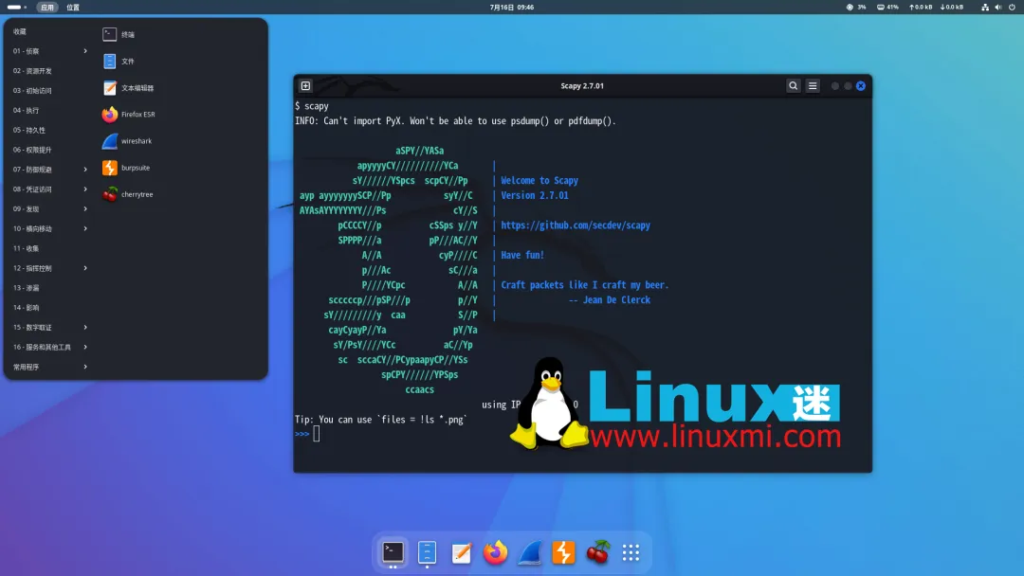Open the 位置 places menu in top bar
The image size is (1024, 576).
(73, 8)
